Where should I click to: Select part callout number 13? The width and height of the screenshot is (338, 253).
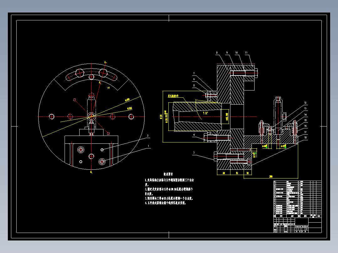tap(305, 109)
